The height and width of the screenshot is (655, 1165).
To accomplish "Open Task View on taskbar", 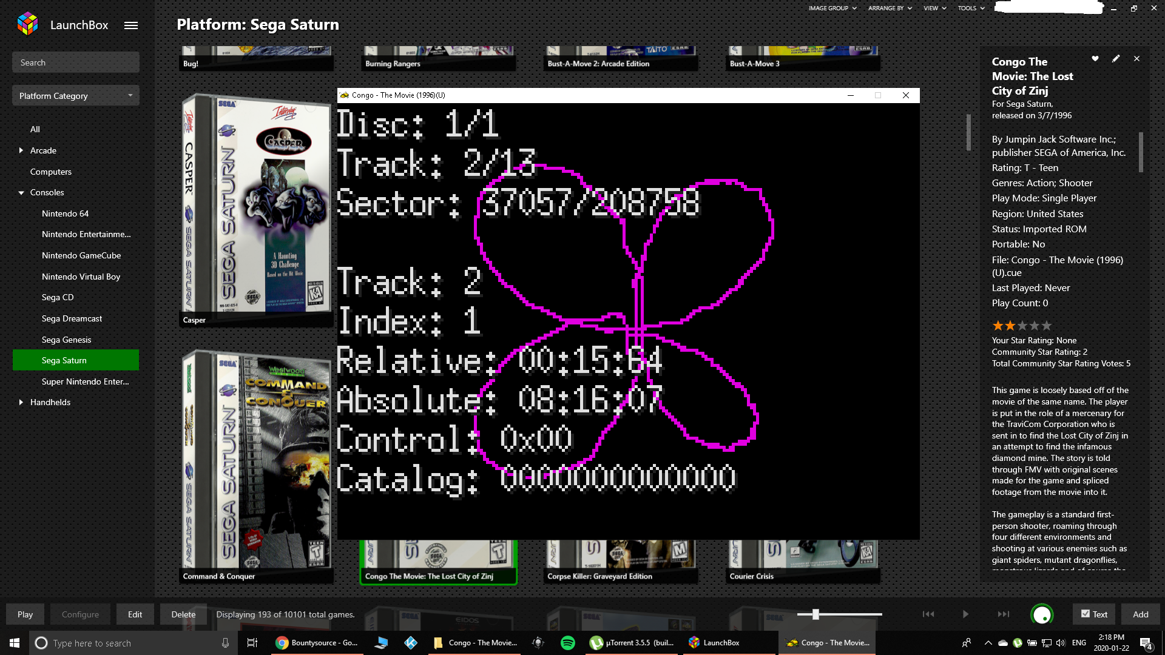I will click(252, 643).
